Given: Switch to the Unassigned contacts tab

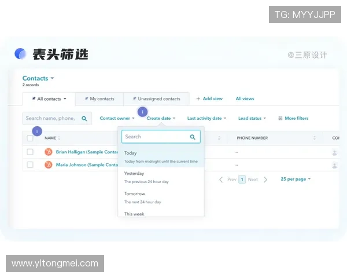Looking at the screenshot, I should pyautogui.click(x=156, y=98).
